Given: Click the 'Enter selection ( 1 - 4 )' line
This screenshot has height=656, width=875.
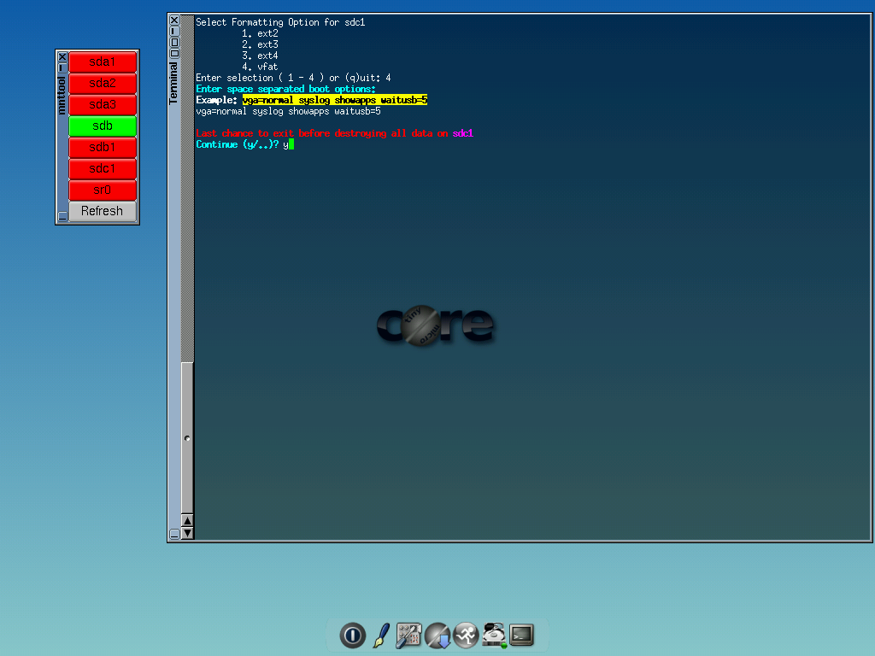Looking at the screenshot, I should click(x=293, y=78).
